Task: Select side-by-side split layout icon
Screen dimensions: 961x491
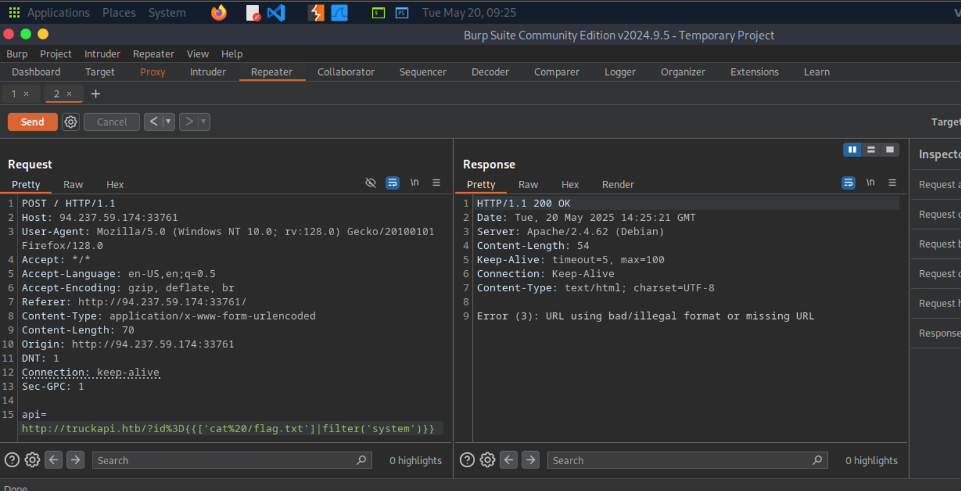Action: (x=852, y=149)
